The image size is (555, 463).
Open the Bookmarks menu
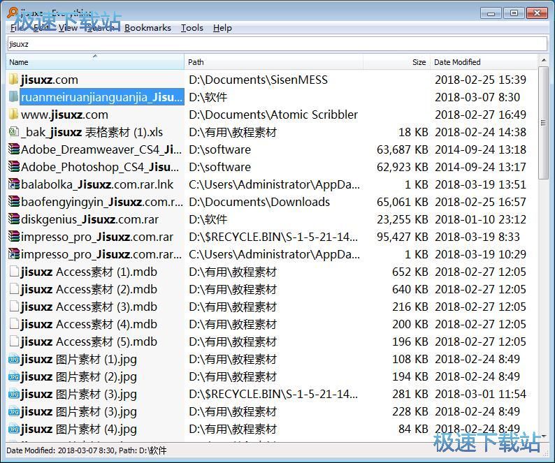pyautogui.click(x=147, y=28)
